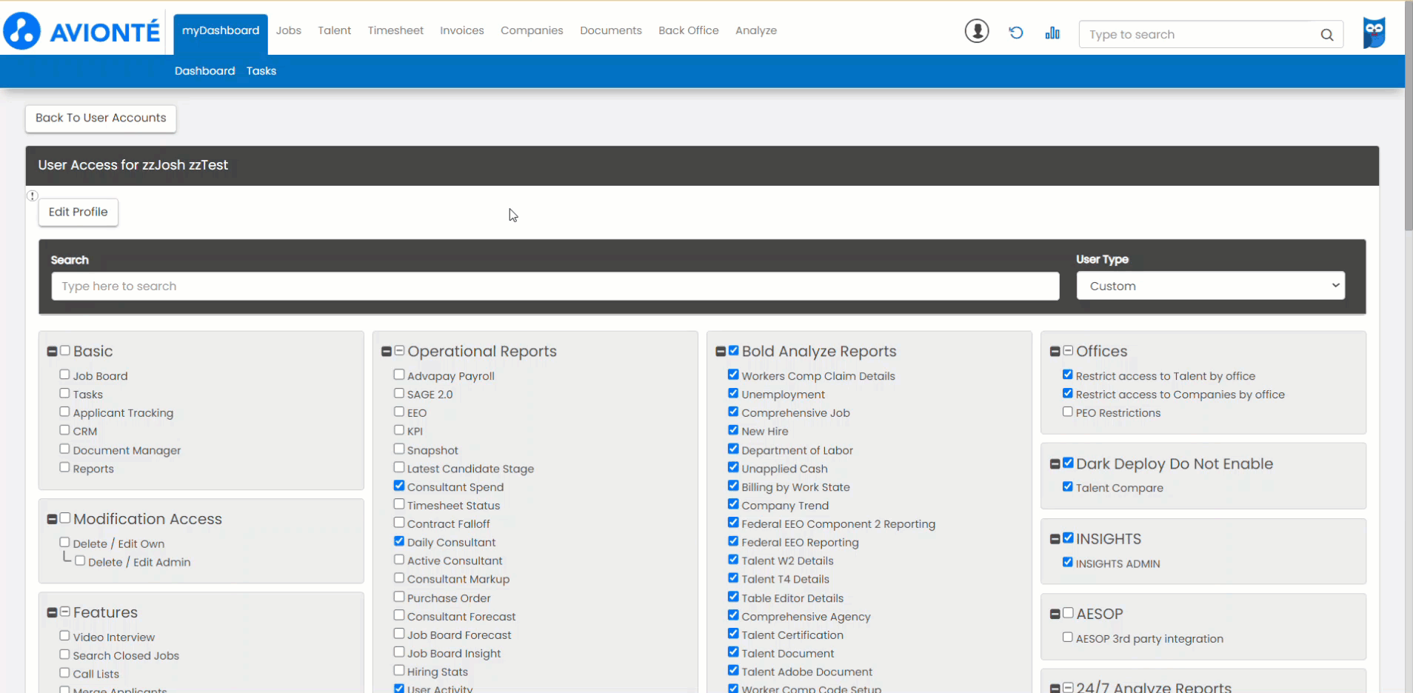1413x693 pixels.
Task: Toggle the Bold Analyze Reports group checkbox
Action: [x=734, y=351]
